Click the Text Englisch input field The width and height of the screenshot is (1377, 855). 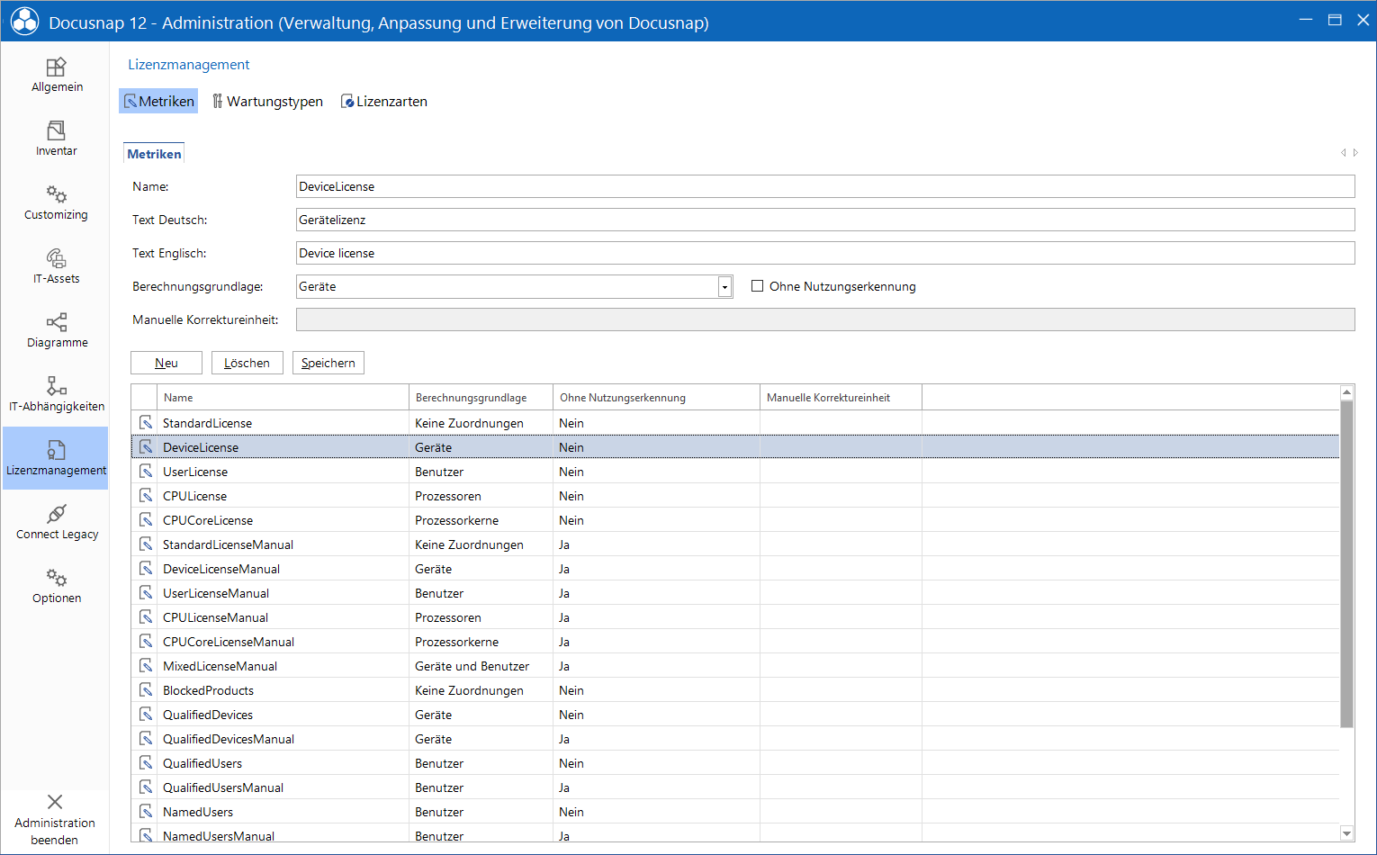(825, 253)
